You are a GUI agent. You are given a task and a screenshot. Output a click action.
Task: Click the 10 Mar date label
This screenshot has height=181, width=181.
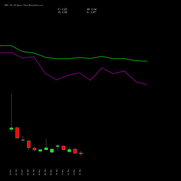[x=57, y=172]
